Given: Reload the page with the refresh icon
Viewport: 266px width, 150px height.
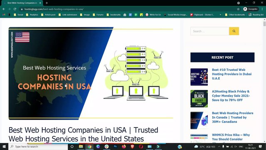Looking at the screenshot, I should (15, 9).
